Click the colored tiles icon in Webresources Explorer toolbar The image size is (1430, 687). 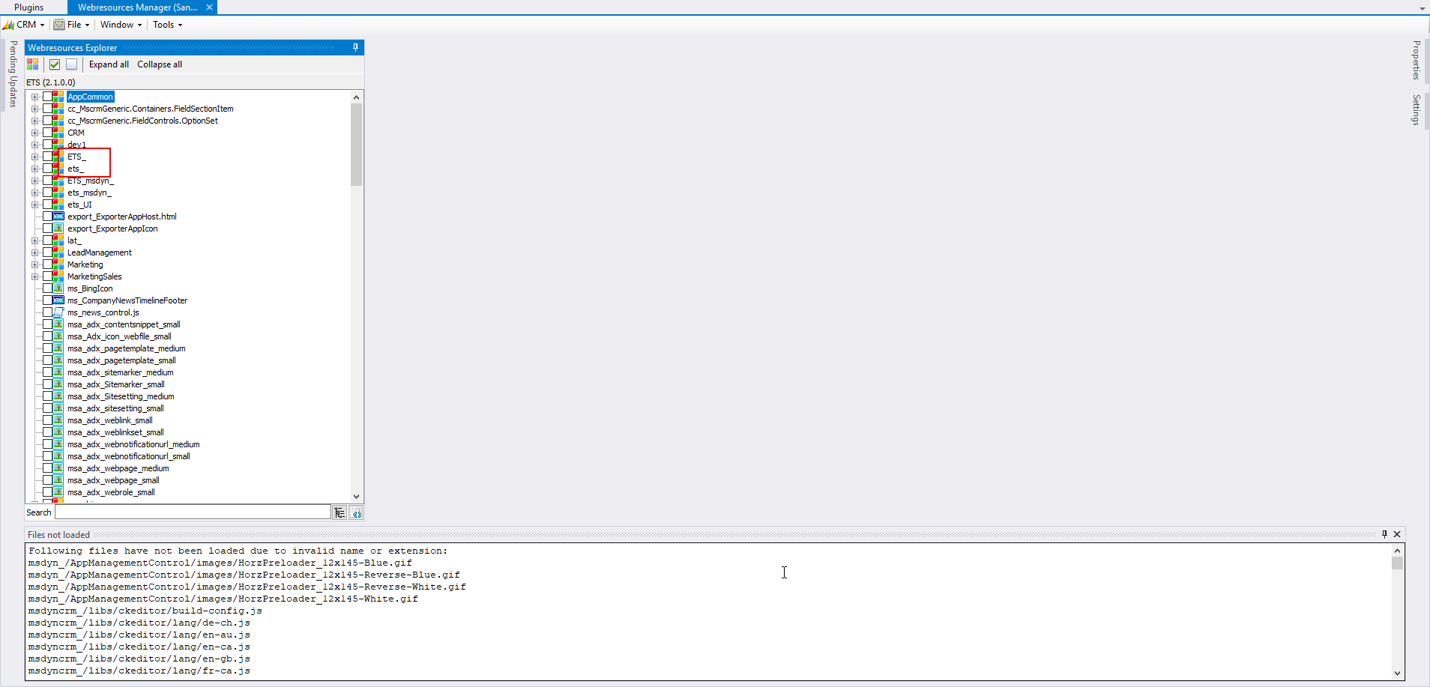point(32,64)
